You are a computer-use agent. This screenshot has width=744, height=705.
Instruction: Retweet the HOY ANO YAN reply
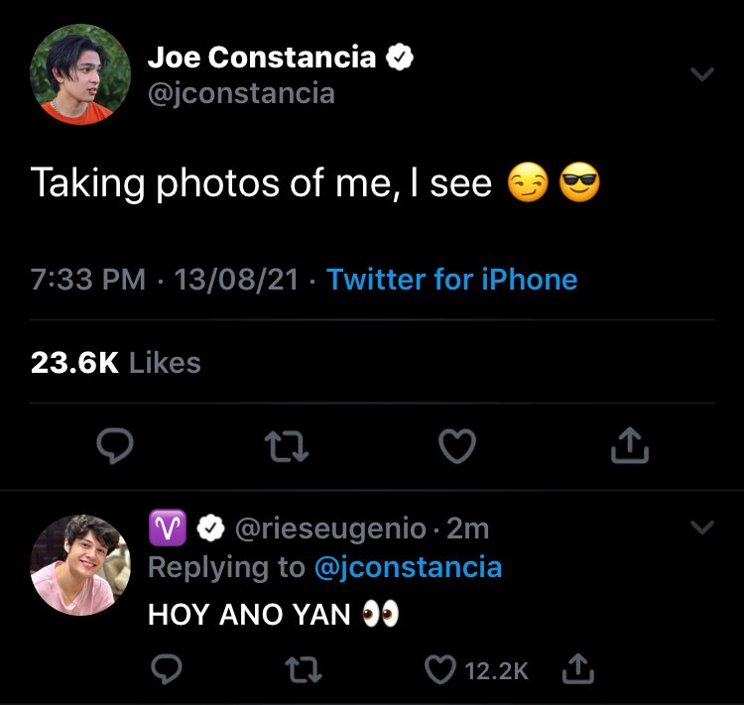point(304,669)
